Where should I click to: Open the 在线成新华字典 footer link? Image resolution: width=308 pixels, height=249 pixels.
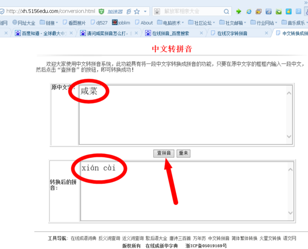click(x=162, y=245)
